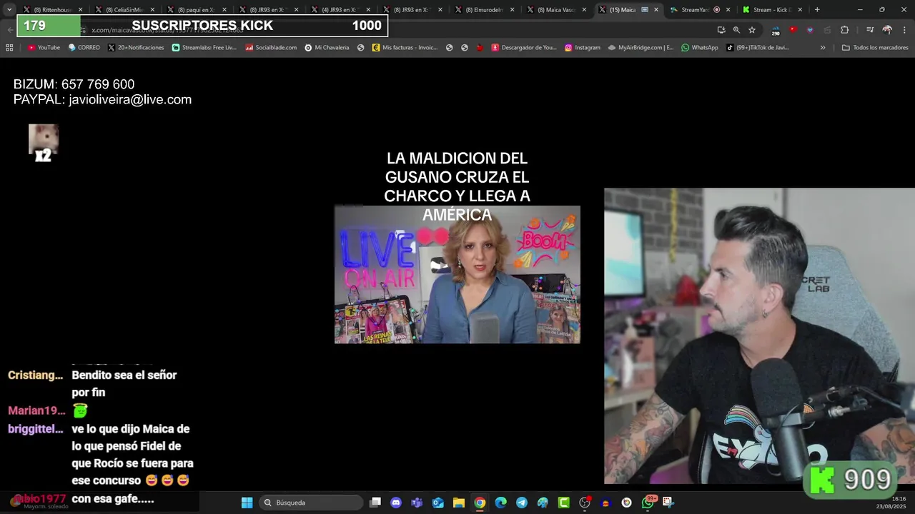Open the CORREO bookmark
The width and height of the screenshot is (915, 514).
coord(84,48)
